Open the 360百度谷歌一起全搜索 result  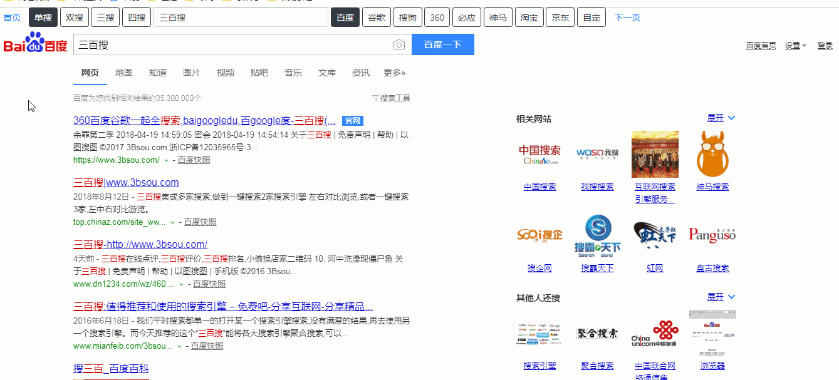(x=204, y=121)
